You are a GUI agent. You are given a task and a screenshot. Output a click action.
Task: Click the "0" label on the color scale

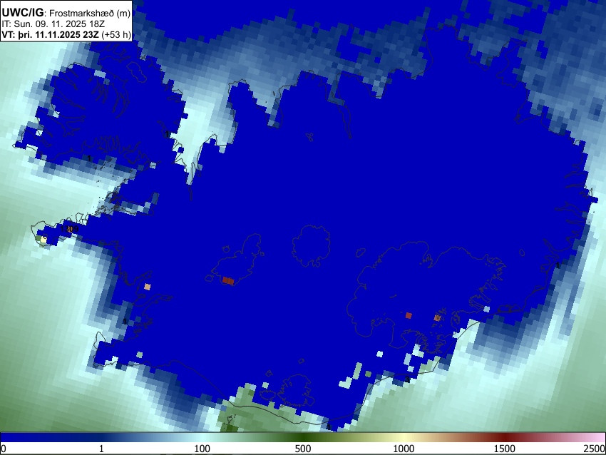point(4,449)
